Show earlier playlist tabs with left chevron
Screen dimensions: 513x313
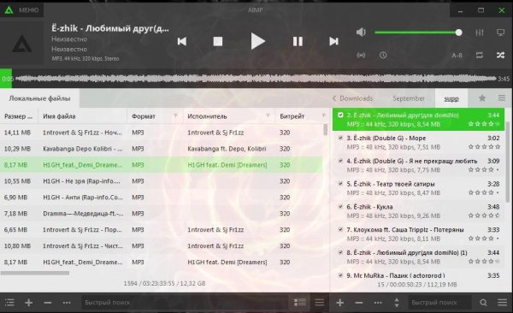(x=334, y=98)
